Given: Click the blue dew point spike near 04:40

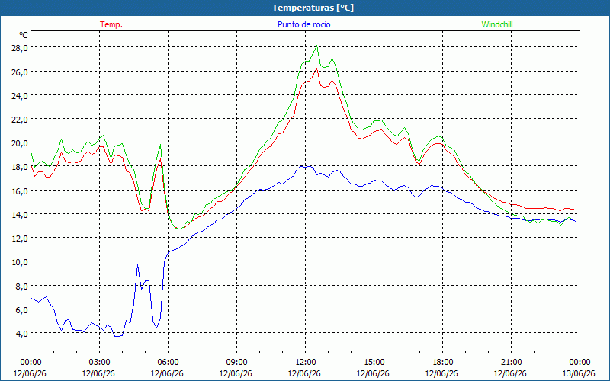Looking at the screenshot, I should tap(137, 264).
